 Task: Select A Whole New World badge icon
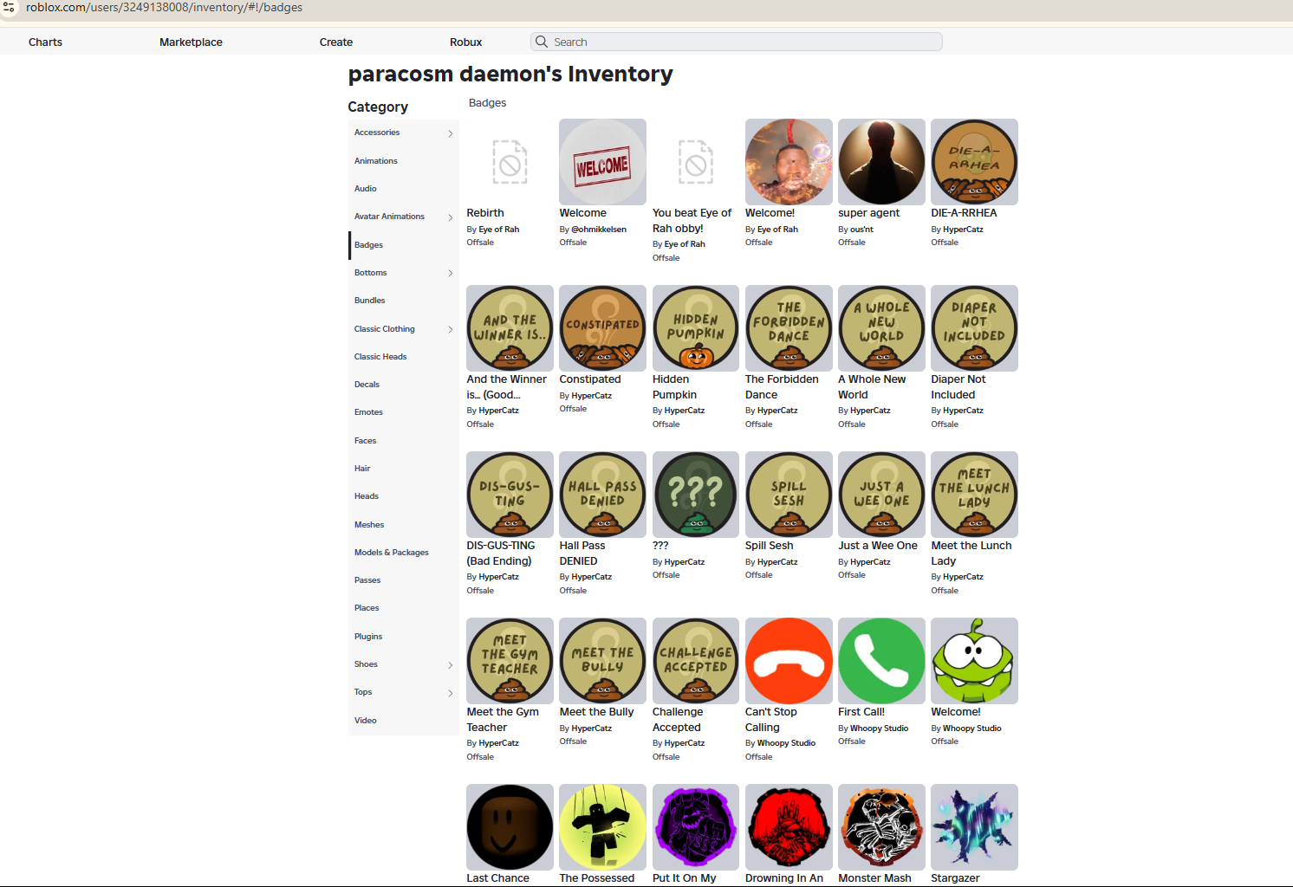click(x=881, y=328)
